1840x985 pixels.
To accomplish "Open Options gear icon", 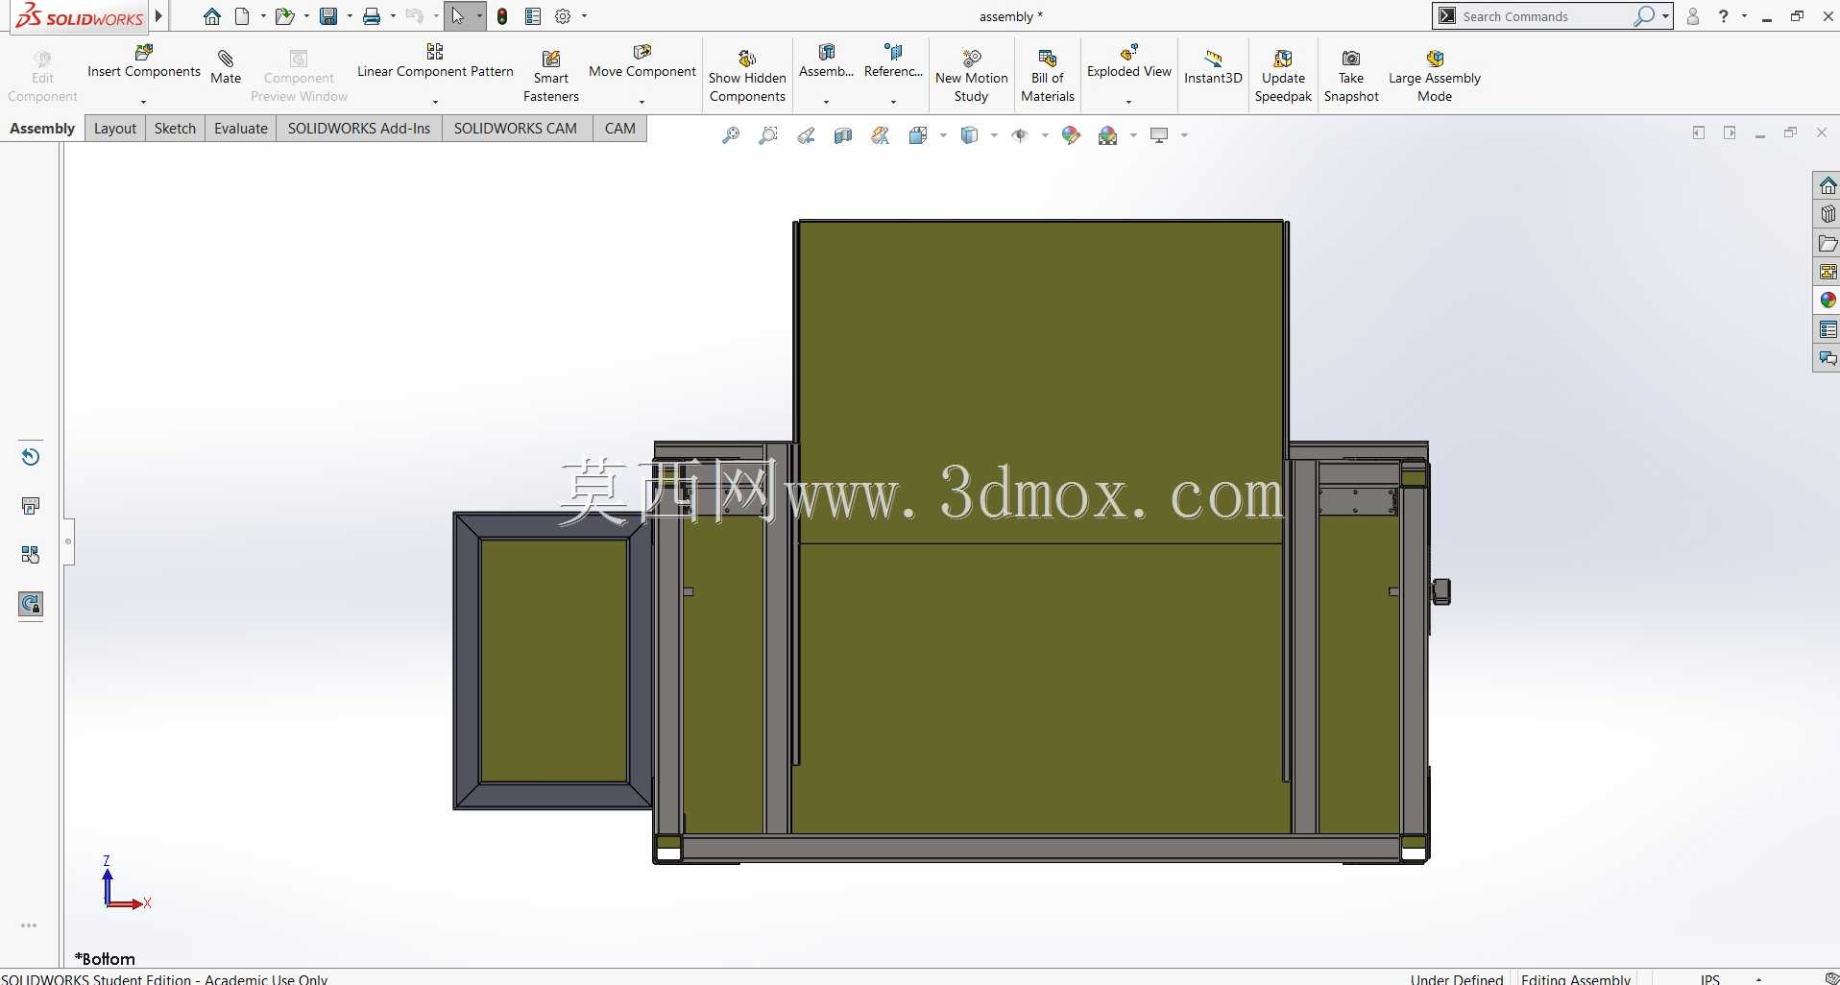I will point(563,16).
